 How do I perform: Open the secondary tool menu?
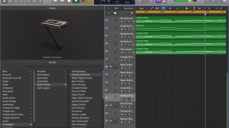click(178, 9)
